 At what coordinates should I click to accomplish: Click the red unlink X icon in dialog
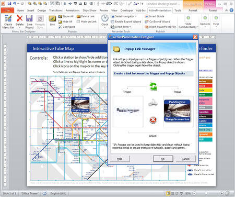tap(153, 120)
